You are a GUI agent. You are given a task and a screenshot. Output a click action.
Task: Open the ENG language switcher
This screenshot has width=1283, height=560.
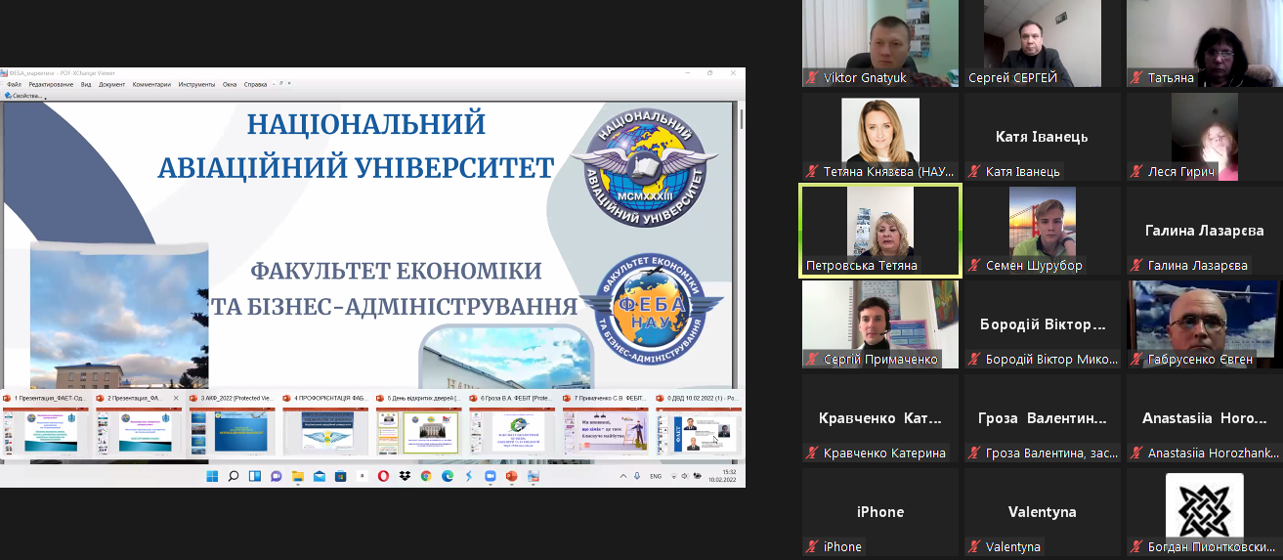tap(656, 476)
